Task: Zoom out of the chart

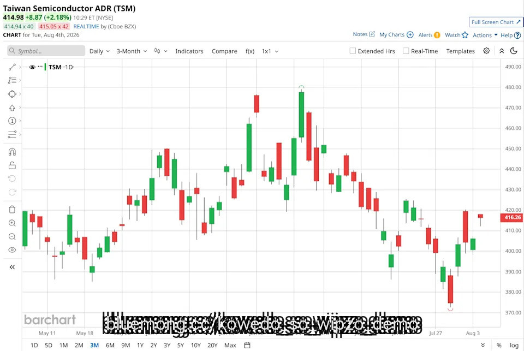Action: (x=12, y=237)
